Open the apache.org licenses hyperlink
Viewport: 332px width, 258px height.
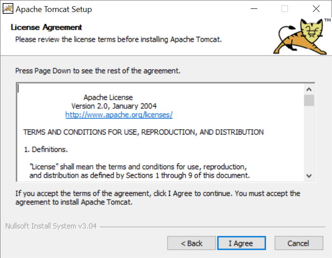click(x=119, y=115)
